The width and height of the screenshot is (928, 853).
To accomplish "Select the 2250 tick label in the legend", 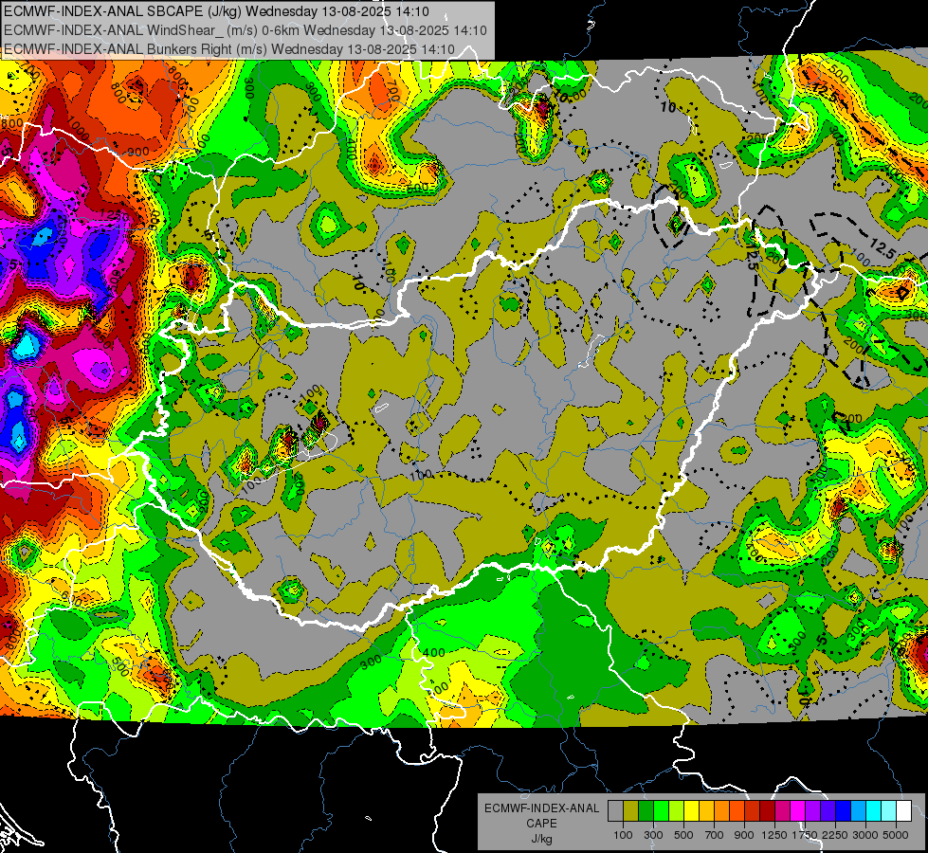I will 835,835.
